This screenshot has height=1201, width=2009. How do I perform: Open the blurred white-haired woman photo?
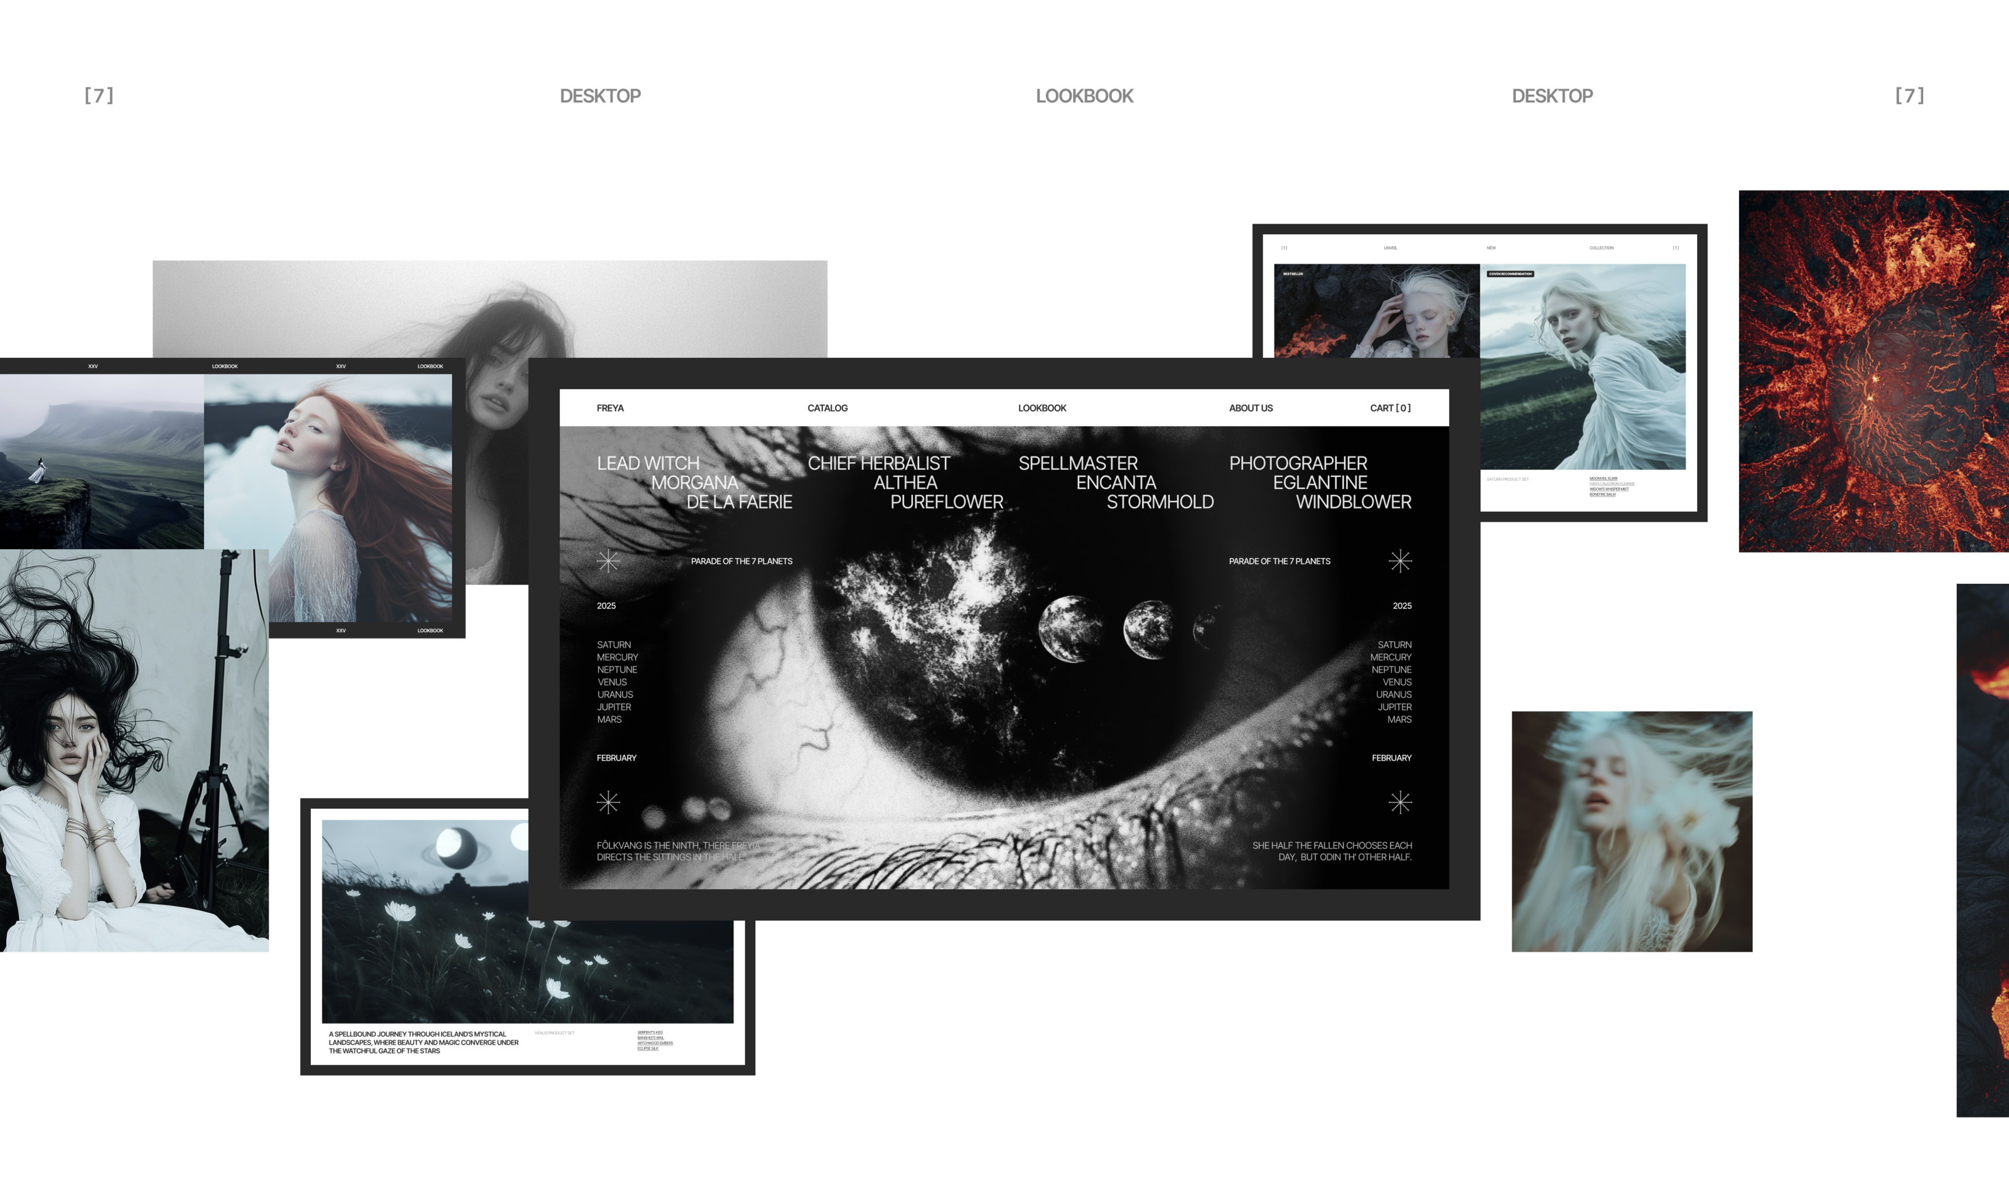click(1631, 831)
